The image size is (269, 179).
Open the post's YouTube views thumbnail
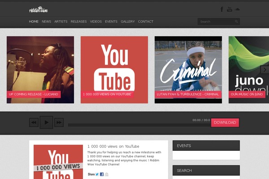click(x=58, y=162)
